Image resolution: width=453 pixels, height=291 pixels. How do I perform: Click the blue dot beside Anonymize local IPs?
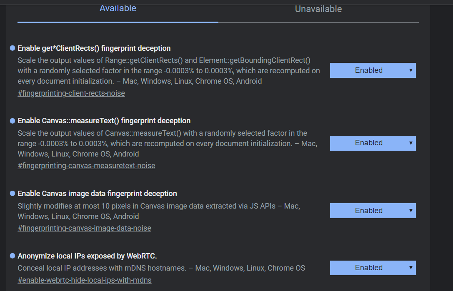click(x=13, y=256)
